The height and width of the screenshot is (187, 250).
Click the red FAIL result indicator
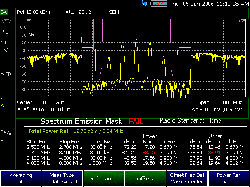point(136,122)
